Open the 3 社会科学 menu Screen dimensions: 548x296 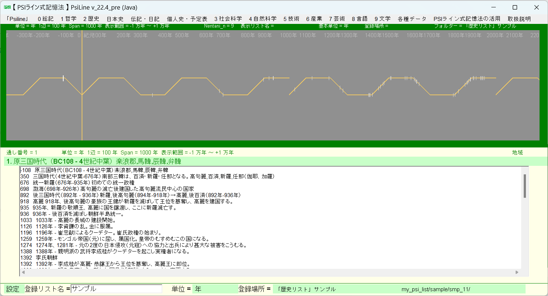tap(228, 19)
